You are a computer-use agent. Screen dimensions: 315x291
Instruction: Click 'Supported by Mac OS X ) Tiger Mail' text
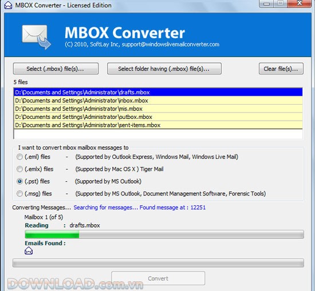pyautogui.click(x=119, y=169)
